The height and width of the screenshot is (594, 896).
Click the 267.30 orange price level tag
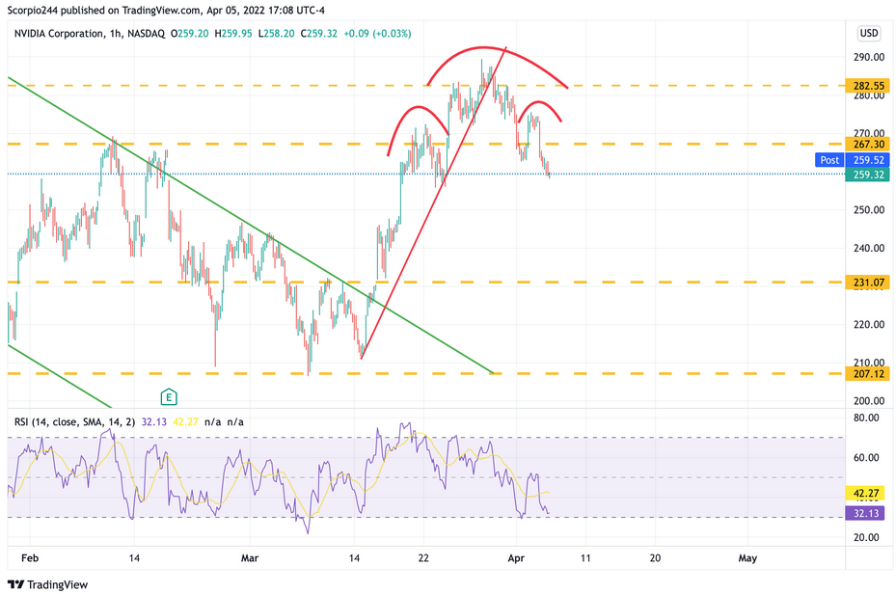[x=868, y=144]
